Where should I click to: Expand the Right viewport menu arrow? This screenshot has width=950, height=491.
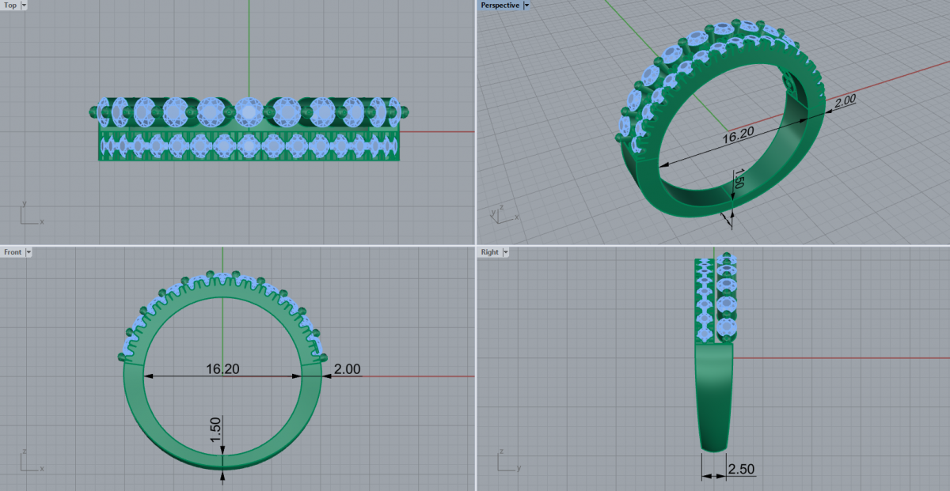click(505, 252)
